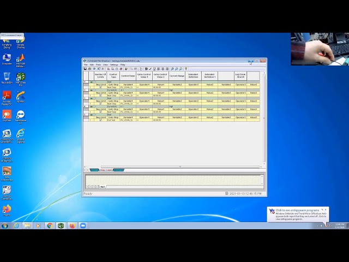Select the Hint tab in the lower pane
Viewport: 349px width, 262px height.
pos(103,187)
